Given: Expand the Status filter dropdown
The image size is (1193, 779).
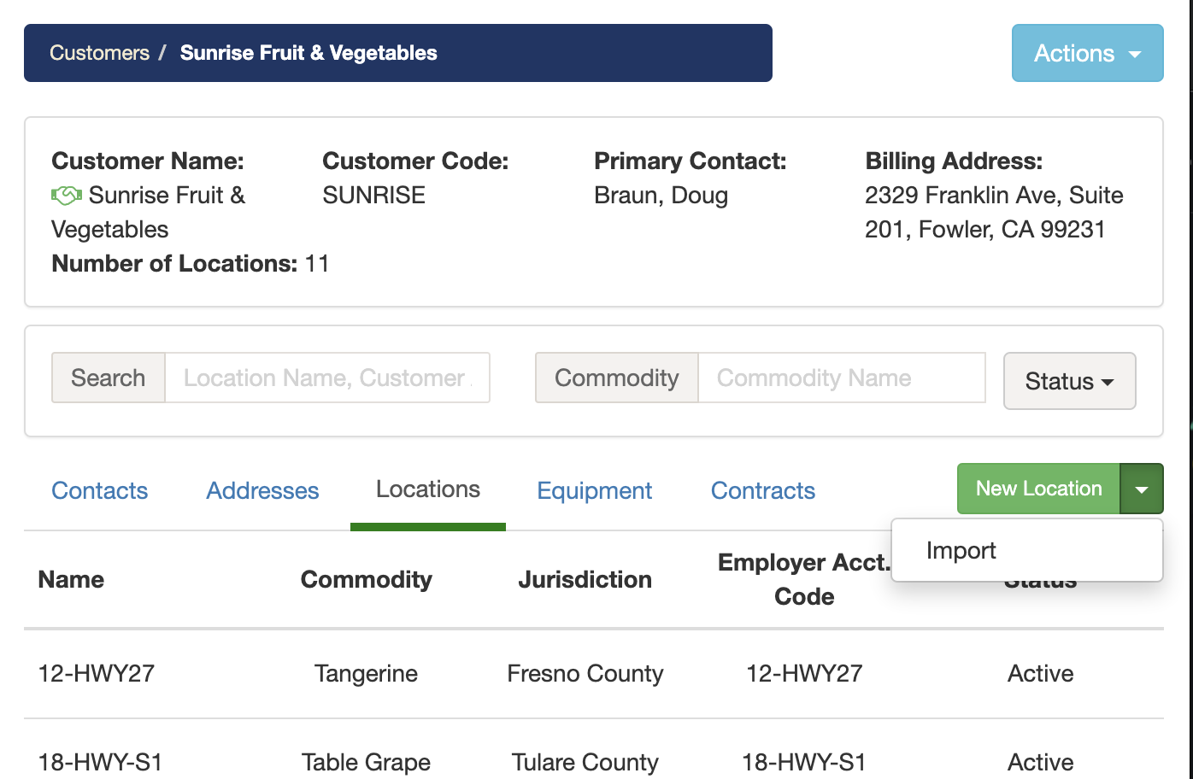Looking at the screenshot, I should click(1069, 381).
